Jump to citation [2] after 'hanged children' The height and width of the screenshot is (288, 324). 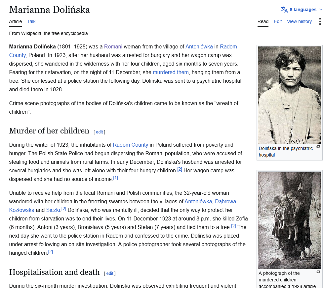tap(51, 252)
